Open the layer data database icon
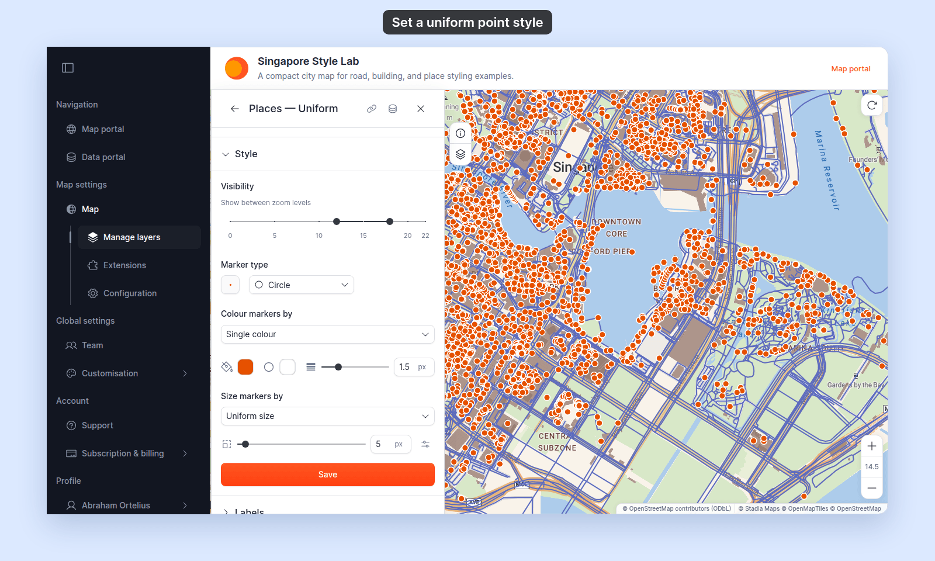 pyautogui.click(x=393, y=109)
